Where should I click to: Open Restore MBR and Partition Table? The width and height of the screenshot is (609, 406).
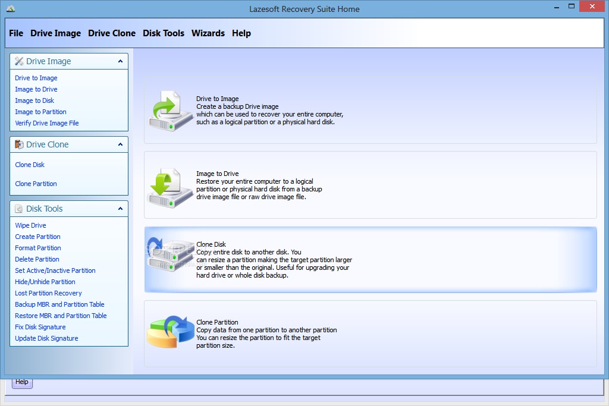pyautogui.click(x=61, y=316)
